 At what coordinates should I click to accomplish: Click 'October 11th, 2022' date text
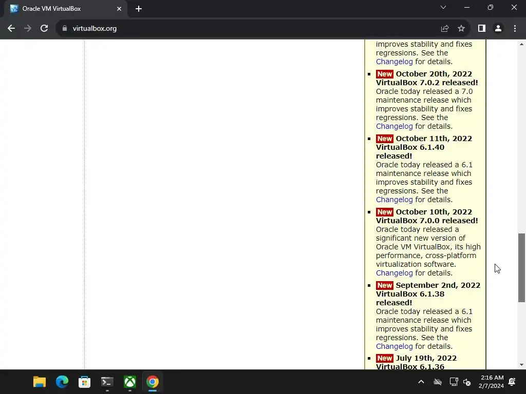click(x=434, y=139)
